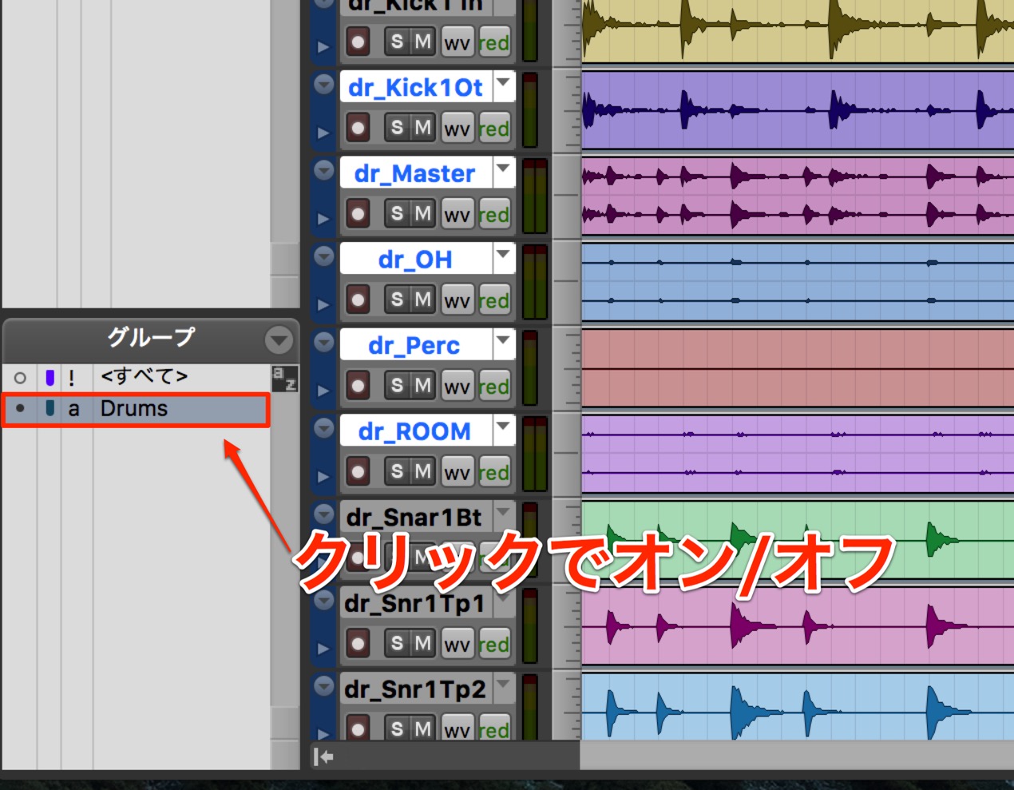The image size is (1014, 790).
Task: Select the dr_ROOM track name
Action: 416,432
